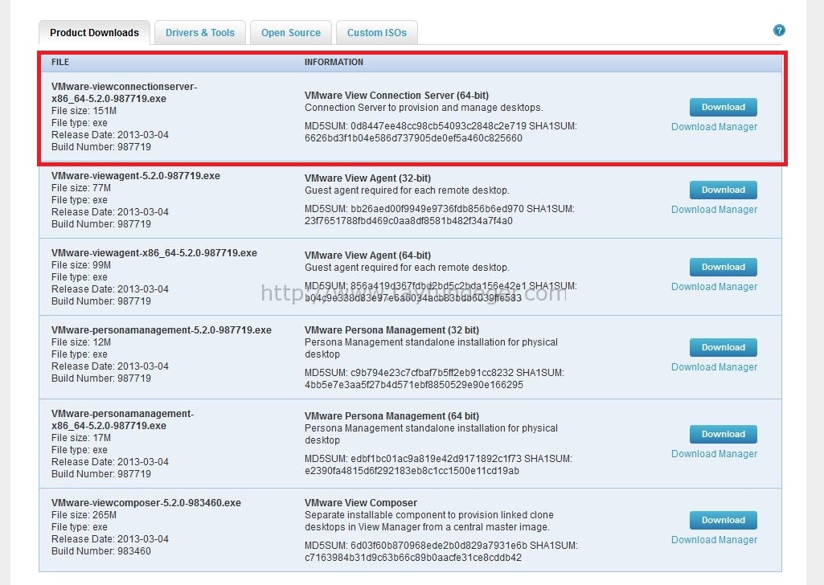Switch to Product Downloads tab
Image resolution: width=824 pixels, height=585 pixels.
click(95, 33)
